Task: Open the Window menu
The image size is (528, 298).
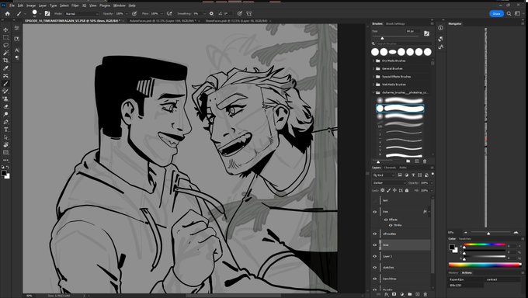Action: [x=120, y=5]
